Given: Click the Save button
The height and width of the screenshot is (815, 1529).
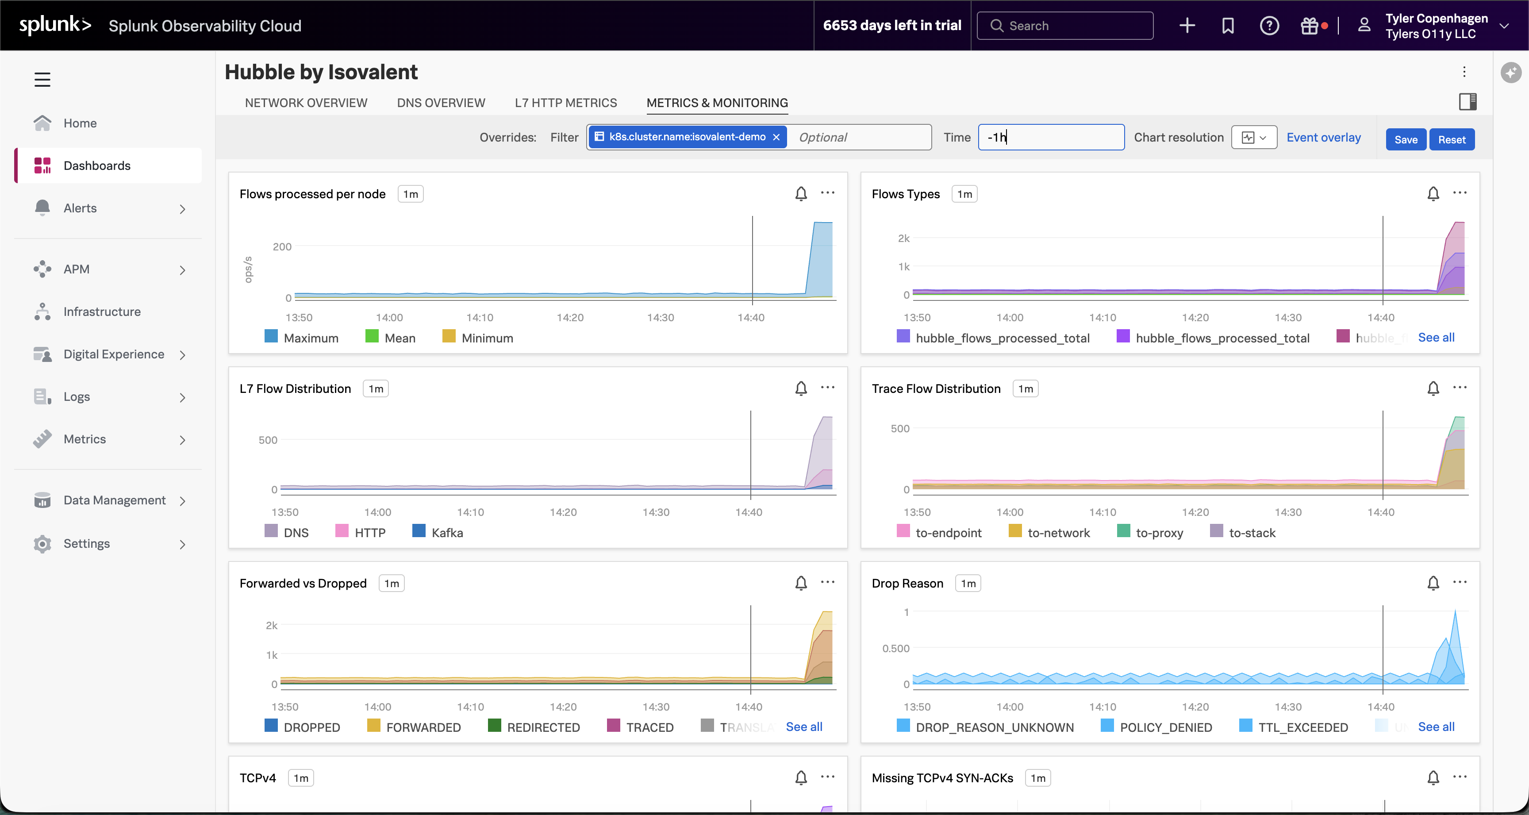Looking at the screenshot, I should (1405, 139).
